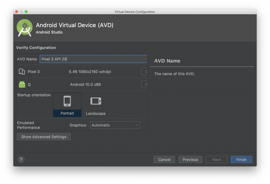Click the 'Q' release name text

[x=29, y=85]
